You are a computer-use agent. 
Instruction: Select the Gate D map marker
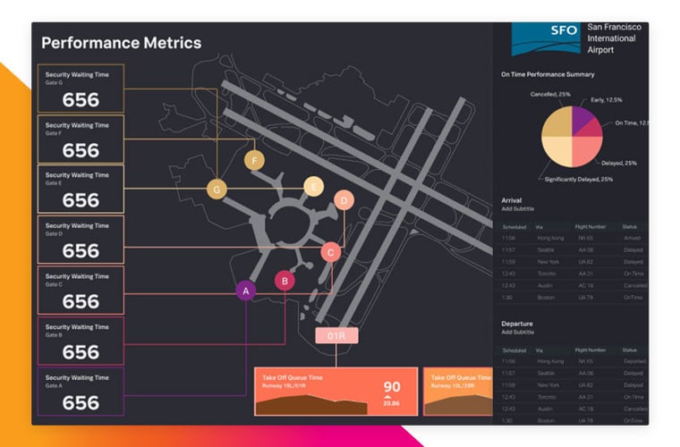click(344, 200)
